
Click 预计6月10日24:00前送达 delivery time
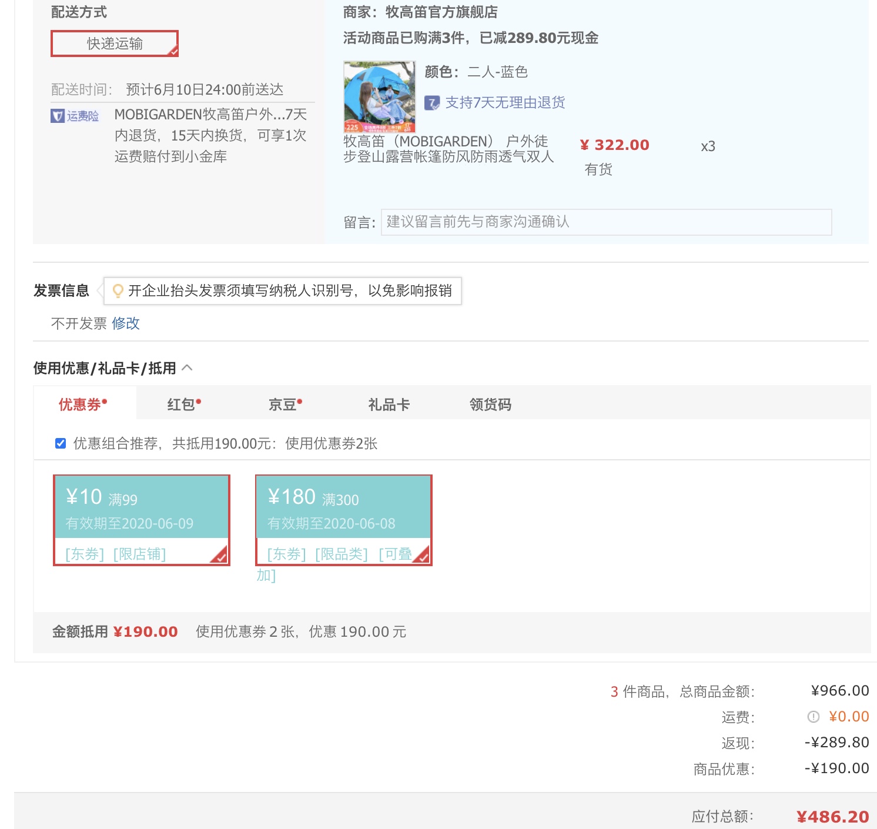point(205,89)
